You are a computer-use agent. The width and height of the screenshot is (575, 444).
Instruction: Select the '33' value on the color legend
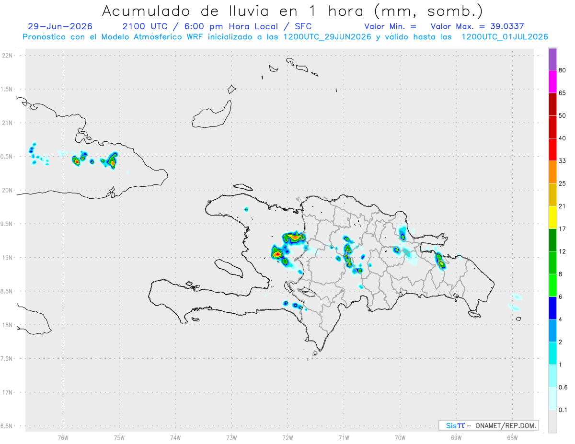562,161
